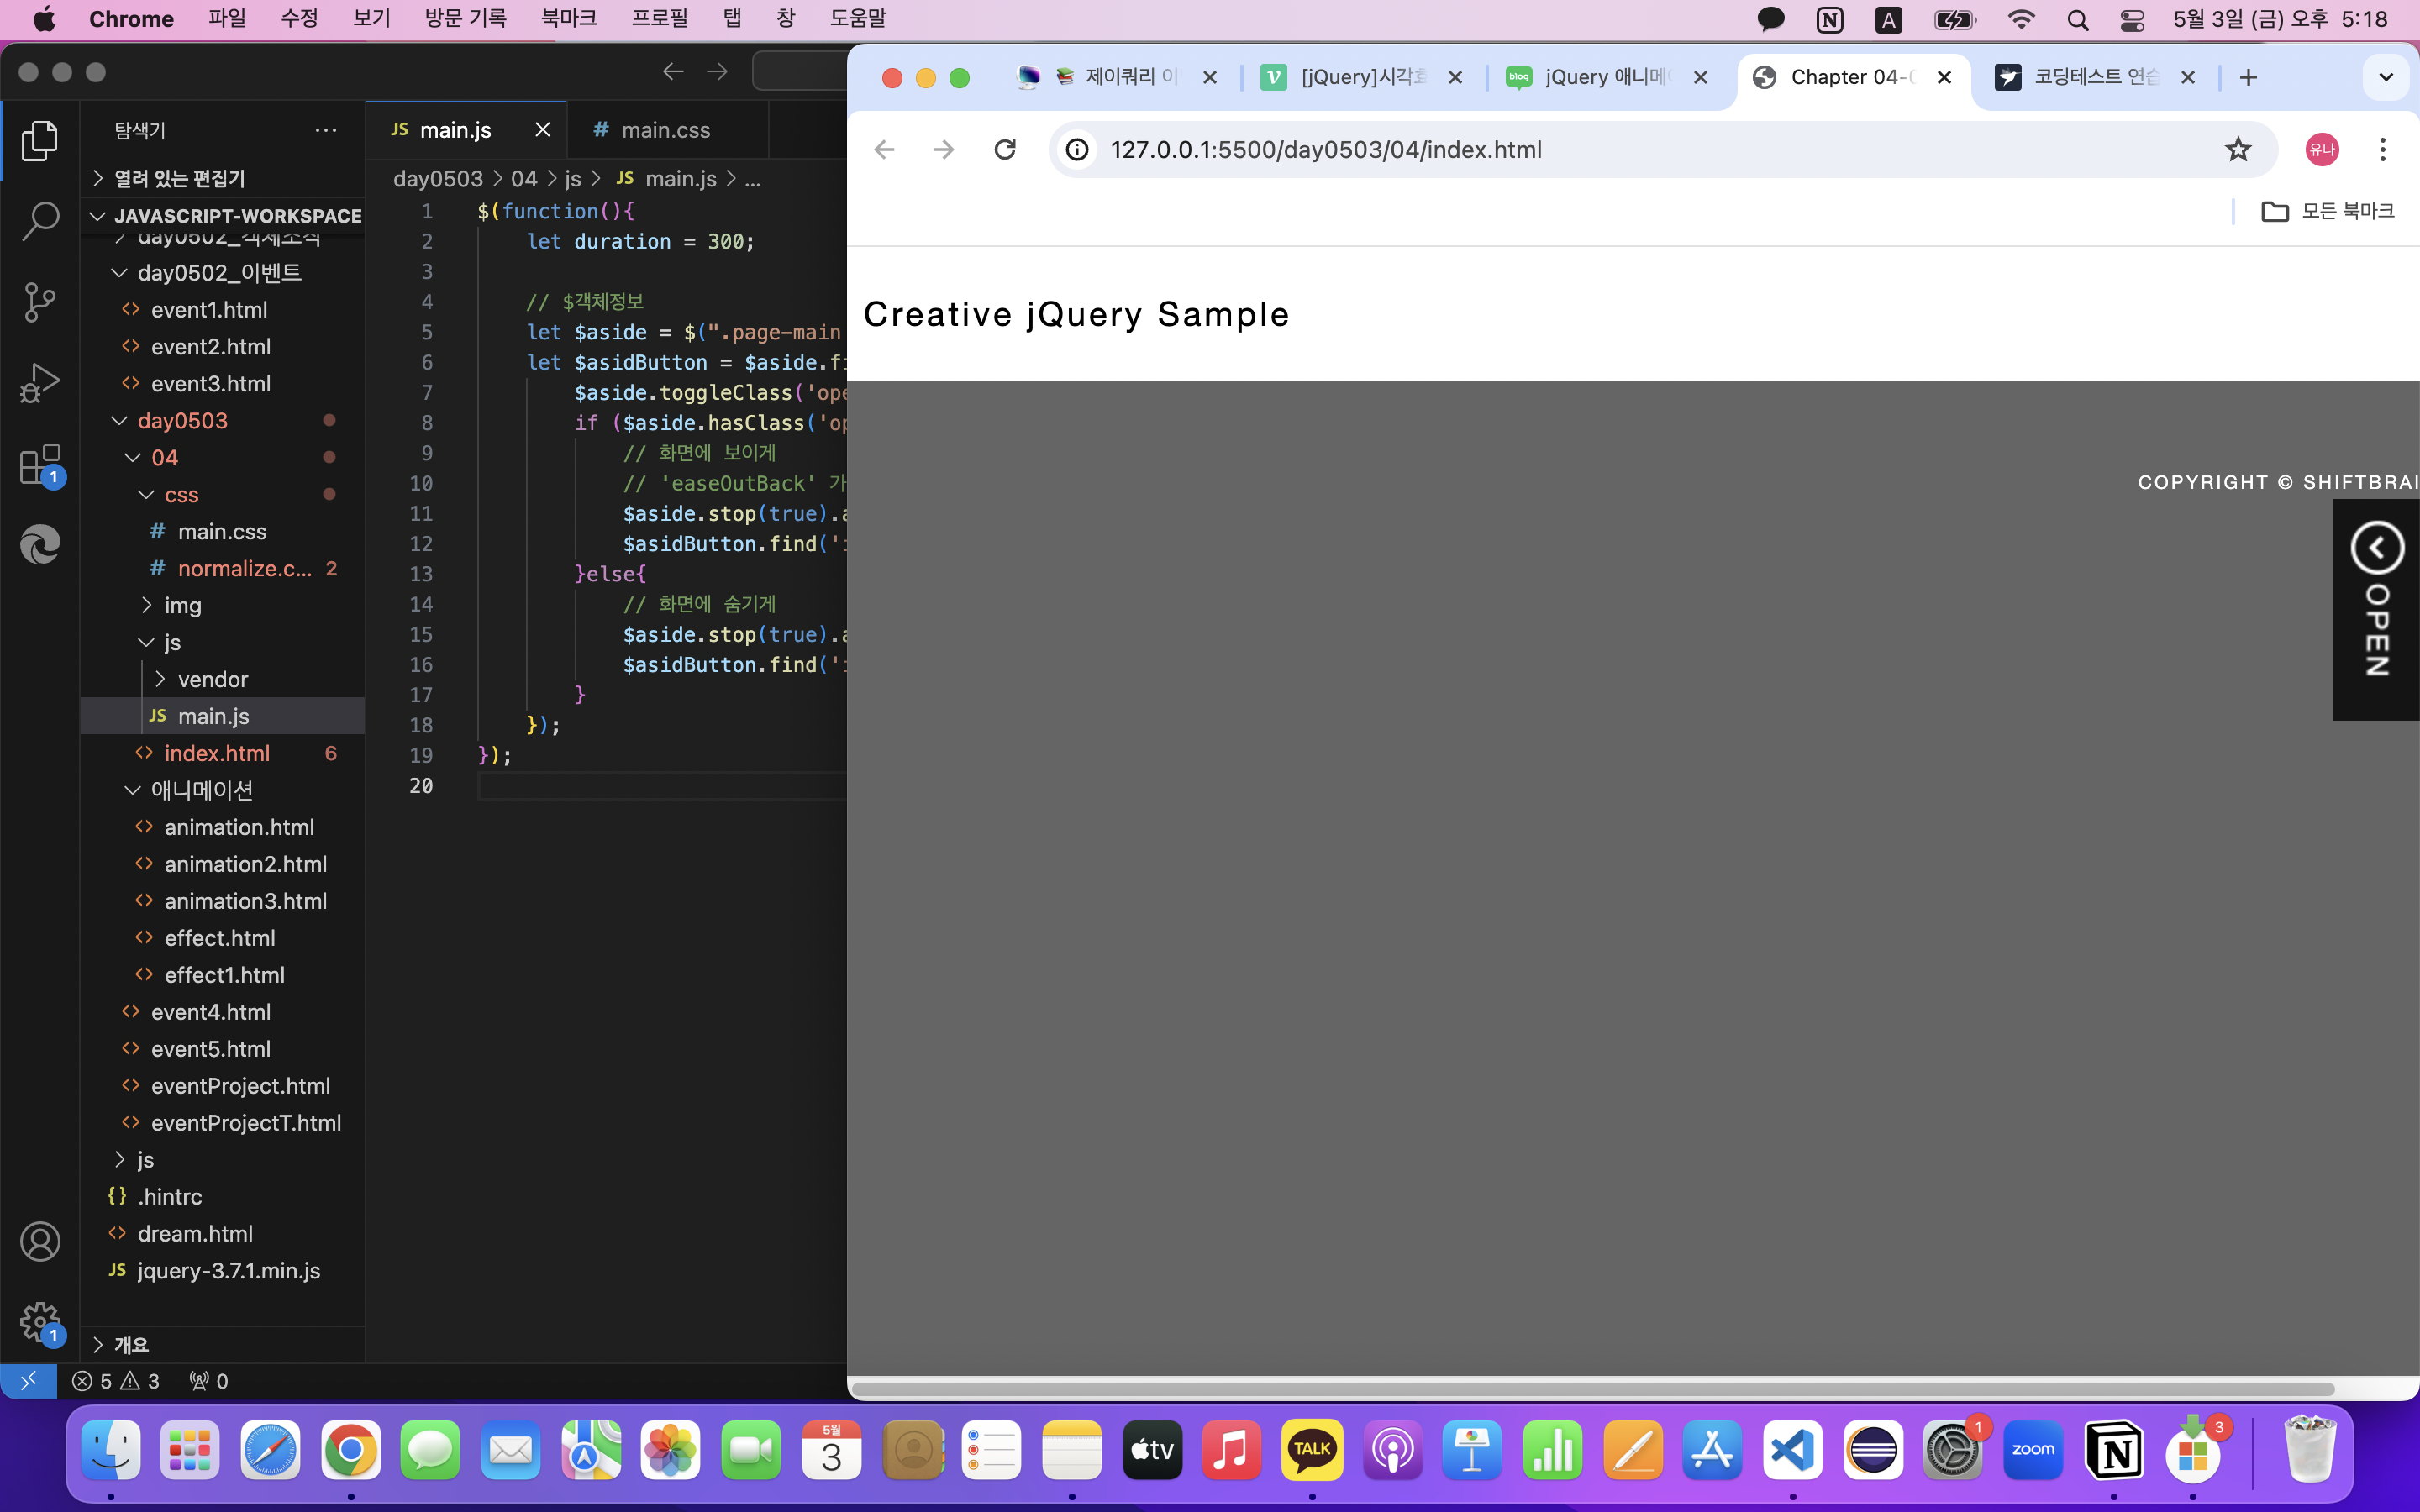The width and height of the screenshot is (2420, 1512).
Task: Open macOS Control Center toggle icon
Action: point(2131,19)
